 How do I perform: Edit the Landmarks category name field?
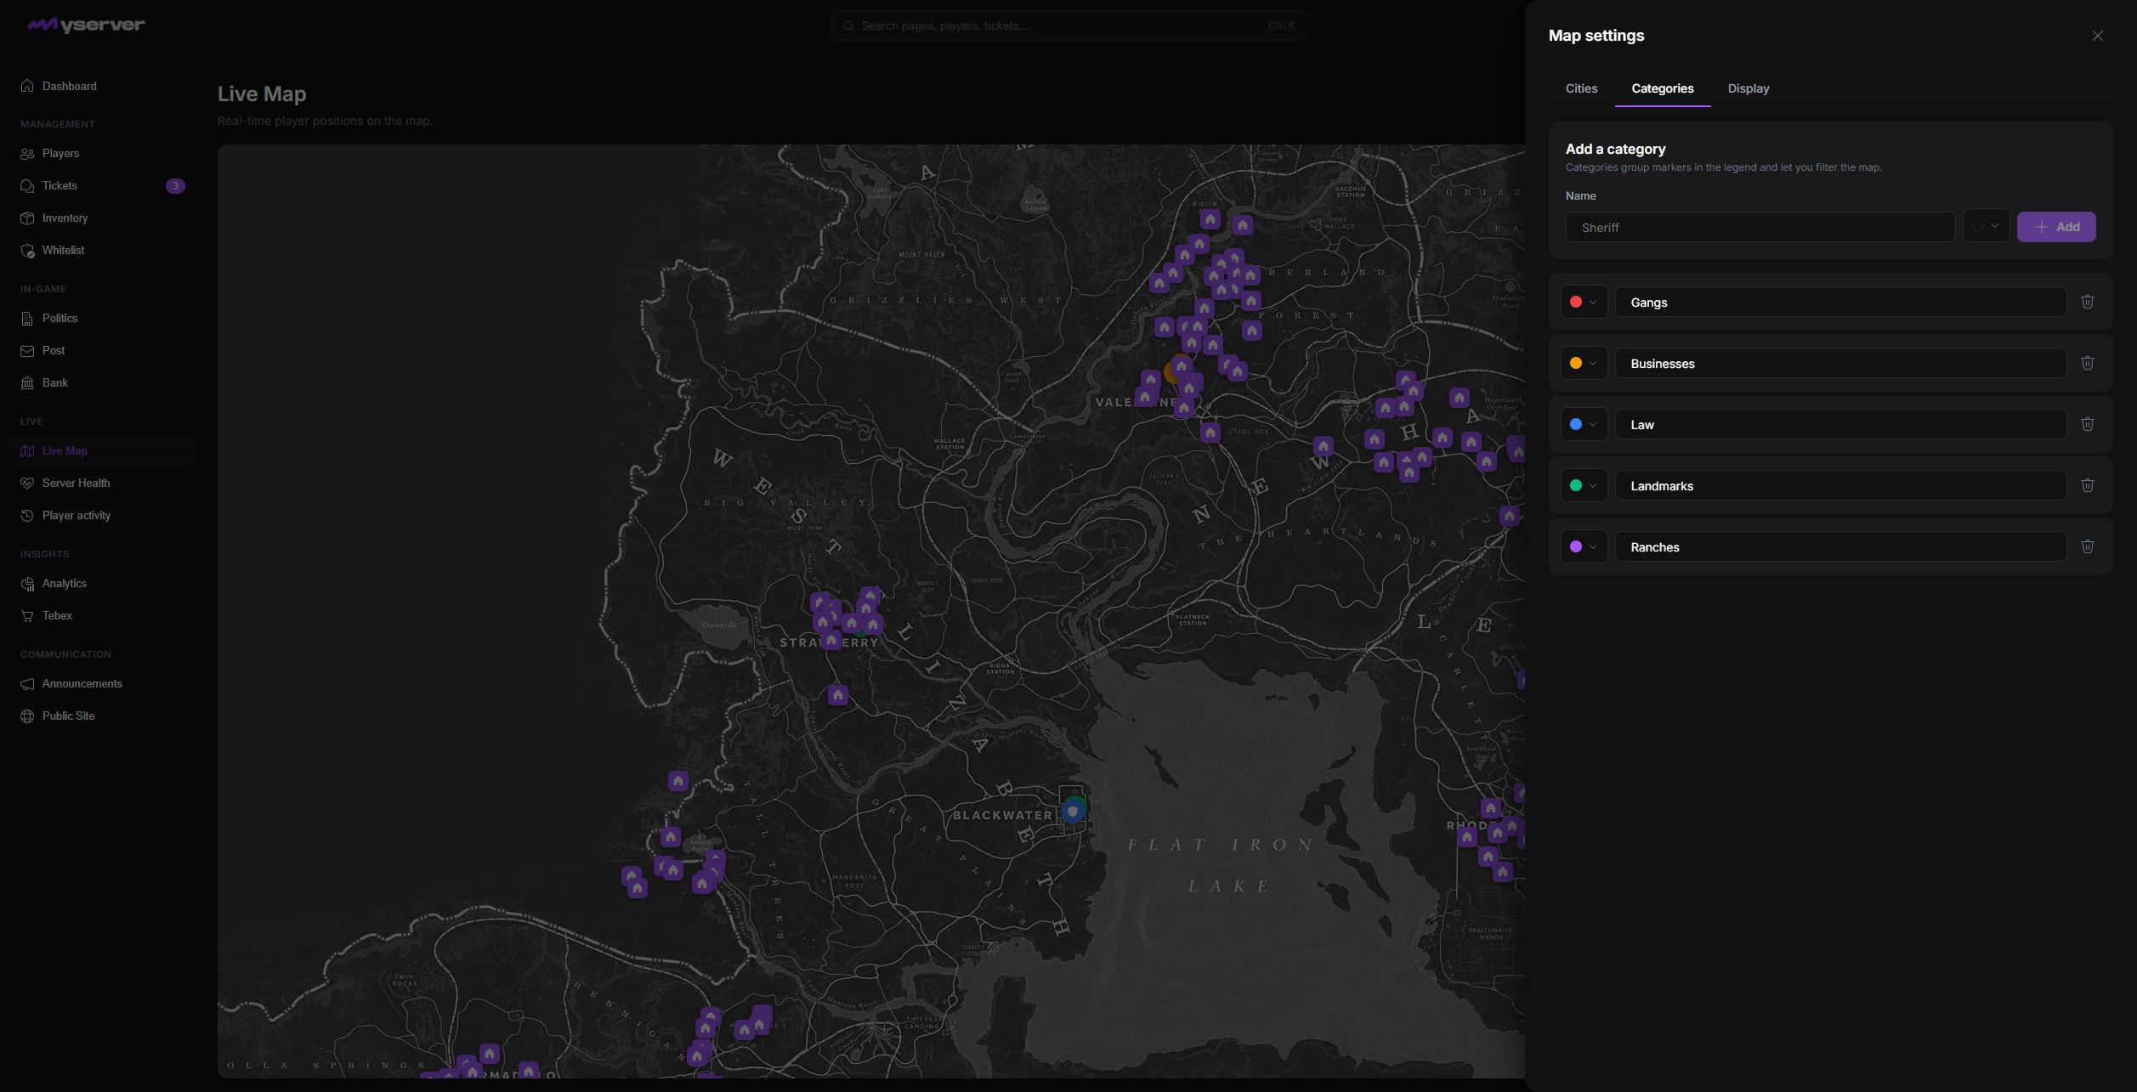pos(1840,485)
